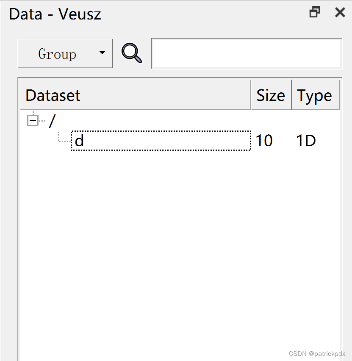
Task: Sort by the Type column header
Action: [x=316, y=95]
